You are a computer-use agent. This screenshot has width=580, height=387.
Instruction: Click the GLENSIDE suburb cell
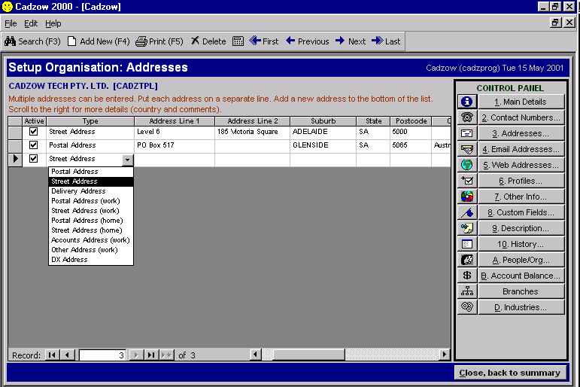[323, 145]
